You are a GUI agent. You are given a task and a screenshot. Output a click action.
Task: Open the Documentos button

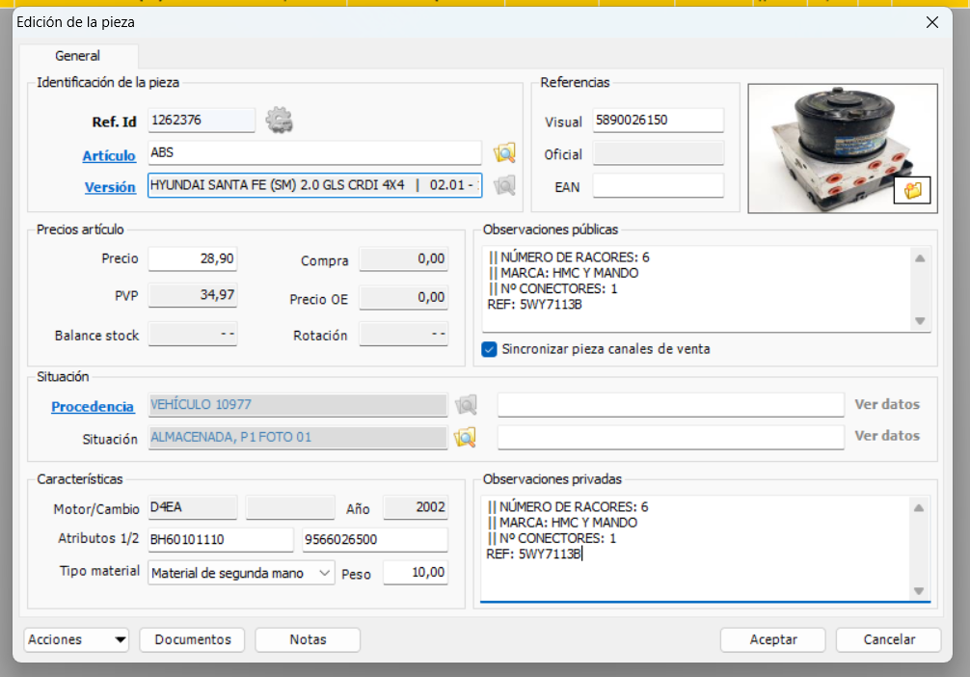192,639
